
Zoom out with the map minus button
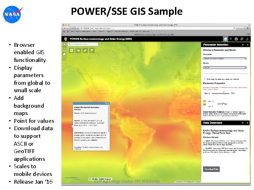(x=64, y=48)
